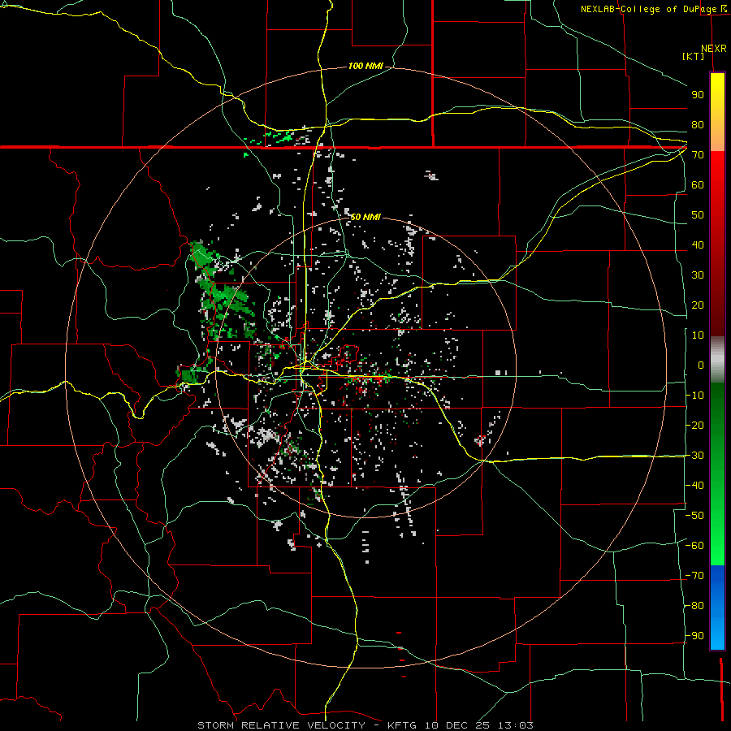Click the 80 value on velocity scale
The image size is (731, 731).
(x=698, y=125)
